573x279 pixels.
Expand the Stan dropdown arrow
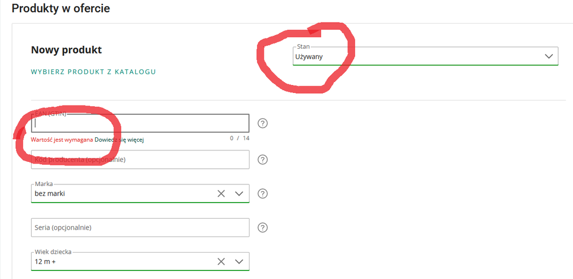pos(548,56)
